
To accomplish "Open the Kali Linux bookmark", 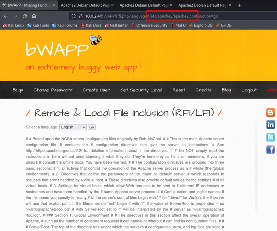I will tap(14, 25).
